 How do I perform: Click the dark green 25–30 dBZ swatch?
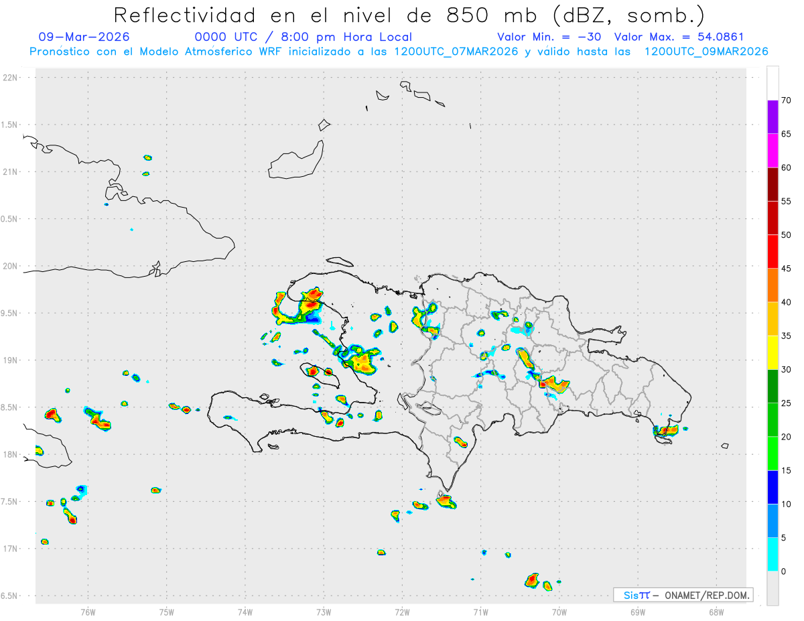(773, 387)
